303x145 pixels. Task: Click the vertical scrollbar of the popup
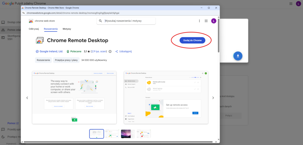pos(219,35)
